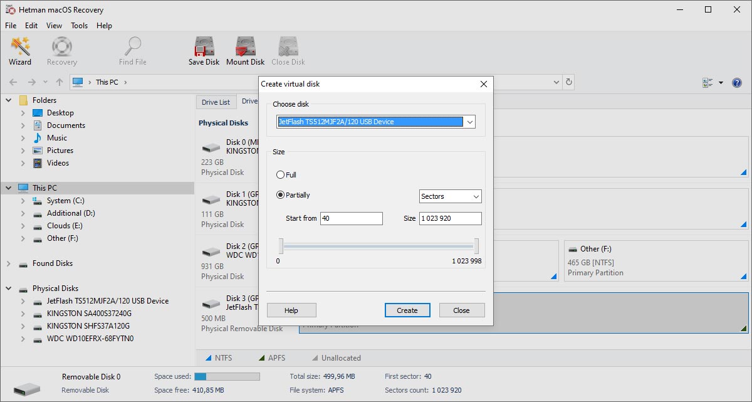Image resolution: width=752 pixels, height=402 pixels.
Task: Select Disk 0 drive icon in Physical Disks
Action: (211, 148)
